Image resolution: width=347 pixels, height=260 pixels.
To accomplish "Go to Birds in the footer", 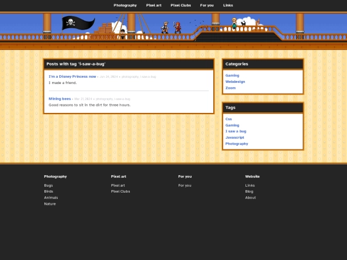I will tap(48, 191).
